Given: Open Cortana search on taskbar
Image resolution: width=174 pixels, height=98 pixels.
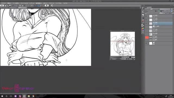Looking at the screenshot, I should [7, 96].
